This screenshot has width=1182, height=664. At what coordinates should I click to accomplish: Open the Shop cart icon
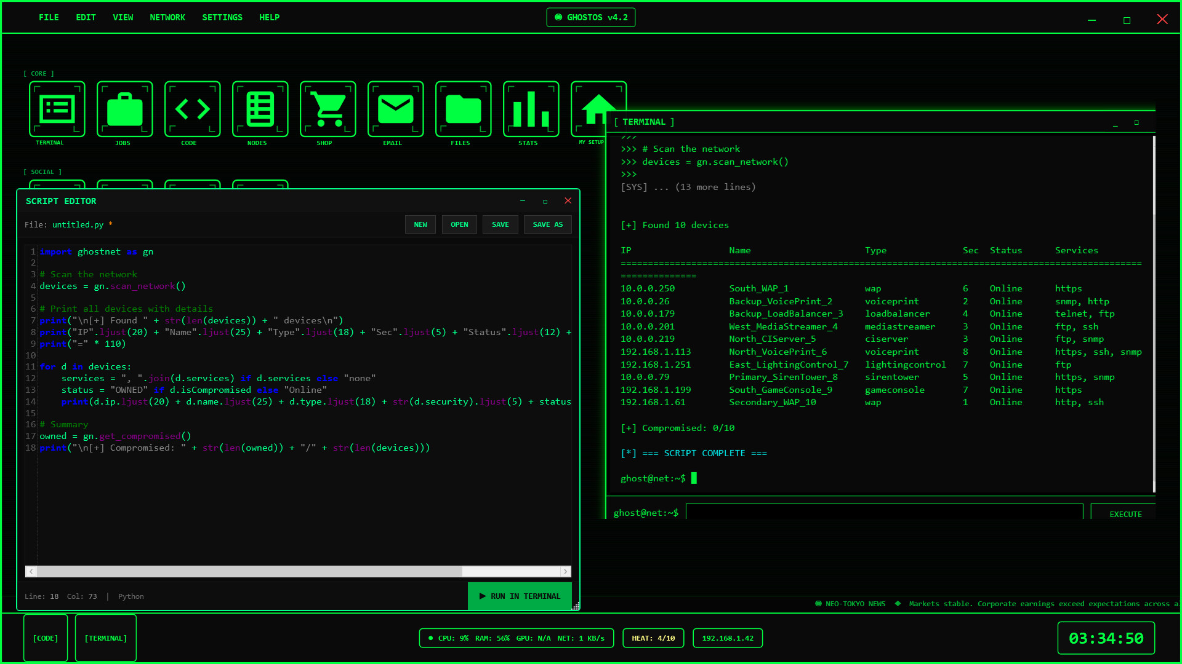pos(328,109)
